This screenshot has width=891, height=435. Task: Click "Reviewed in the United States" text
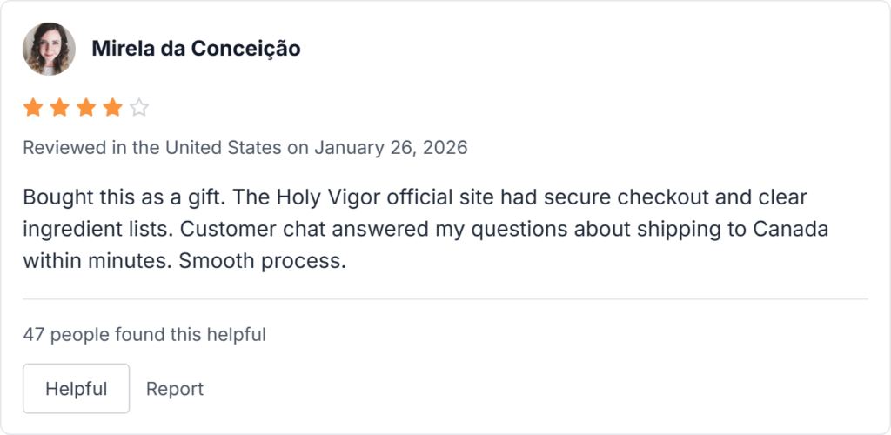pyautogui.click(x=152, y=148)
